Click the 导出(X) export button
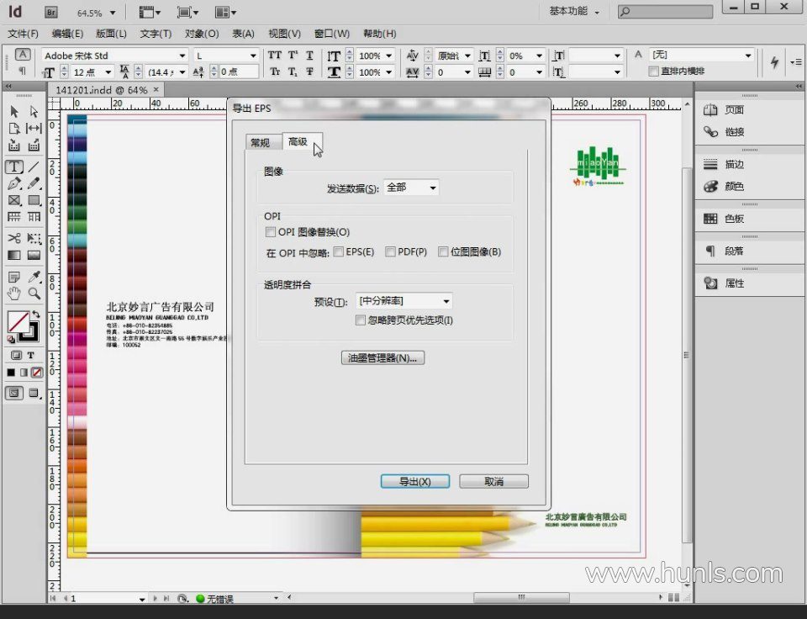Image resolution: width=807 pixels, height=619 pixels. click(414, 482)
